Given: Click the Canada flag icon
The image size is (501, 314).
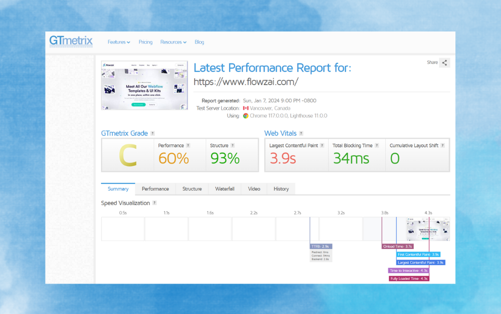Looking at the screenshot, I should (245, 108).
